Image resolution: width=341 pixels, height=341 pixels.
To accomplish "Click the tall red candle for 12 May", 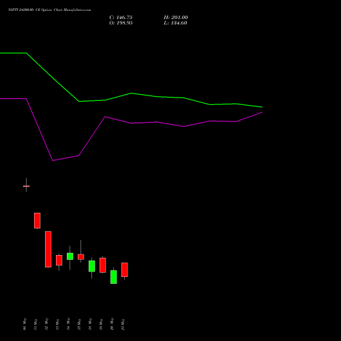I will click(48, 249).
